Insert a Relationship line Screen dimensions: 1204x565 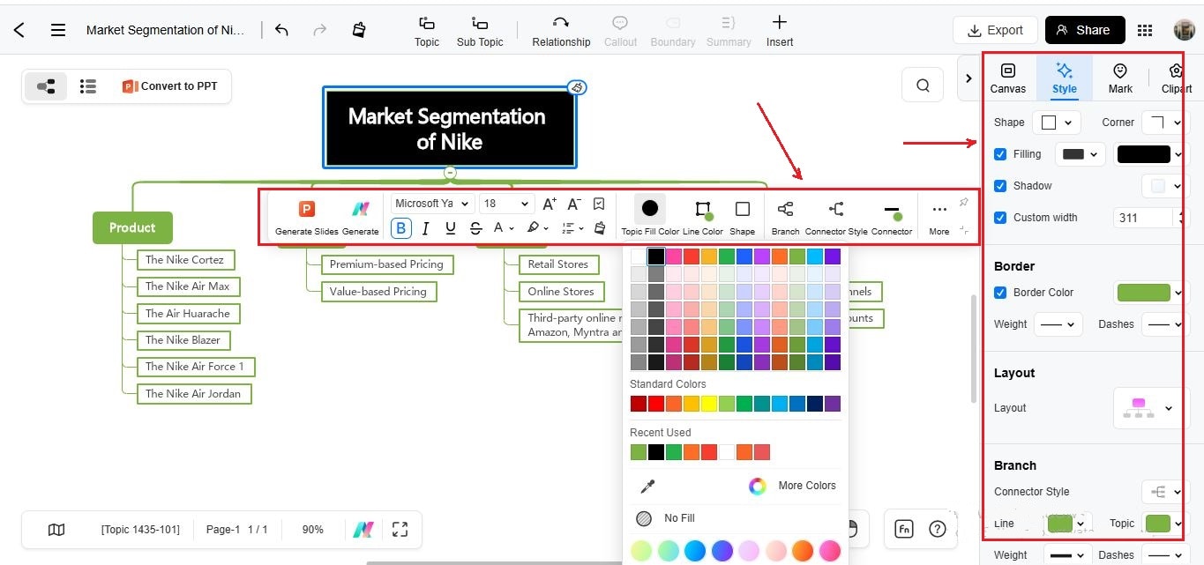coord(561,31)
